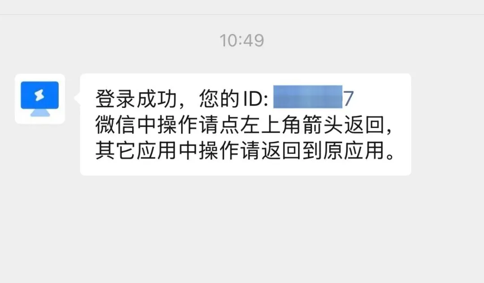
Task: Select 原应用 at the message end
Action: coord(354,150)
